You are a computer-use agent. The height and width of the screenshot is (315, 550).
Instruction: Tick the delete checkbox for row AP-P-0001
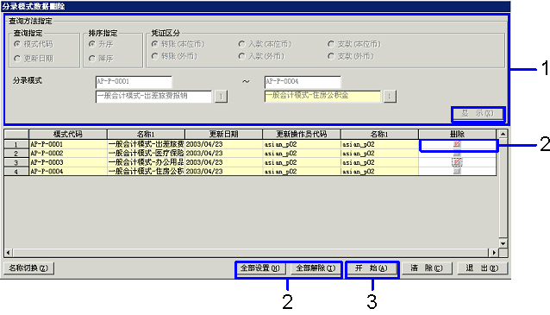point(457,144)
